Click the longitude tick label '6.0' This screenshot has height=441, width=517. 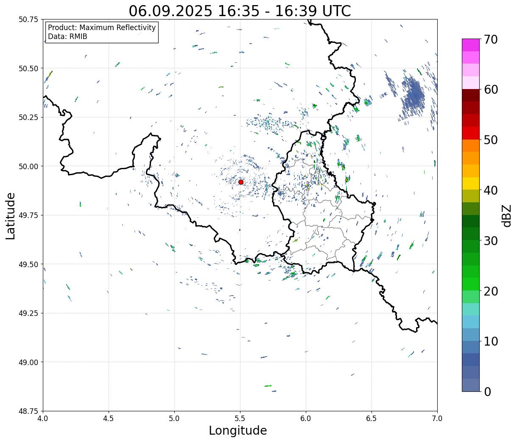pos(306,419)
